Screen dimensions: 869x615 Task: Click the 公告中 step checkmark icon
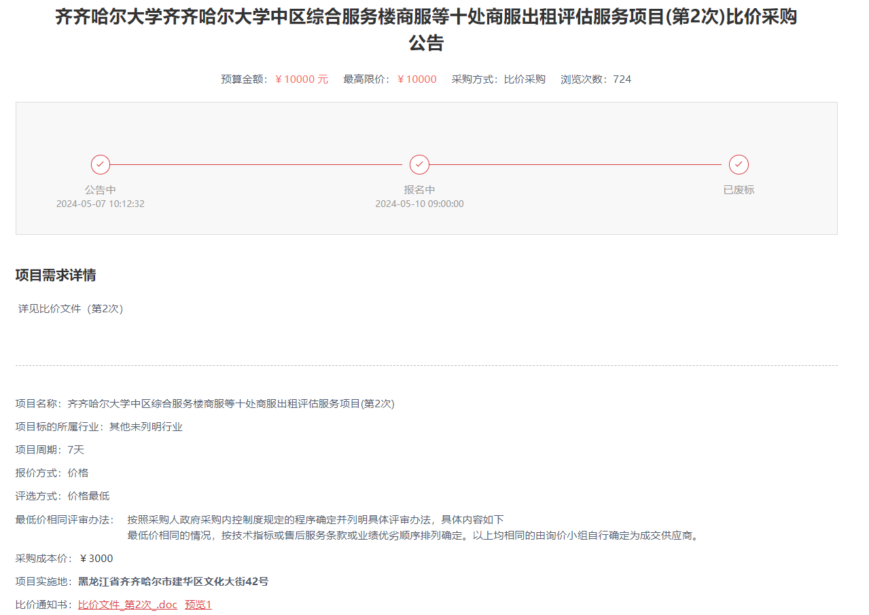[101, 164]
